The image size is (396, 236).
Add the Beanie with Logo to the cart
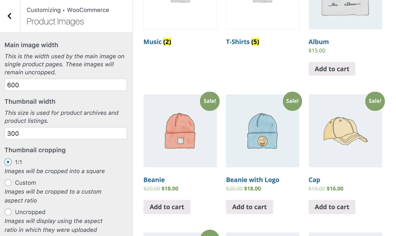tap(249, 207)
